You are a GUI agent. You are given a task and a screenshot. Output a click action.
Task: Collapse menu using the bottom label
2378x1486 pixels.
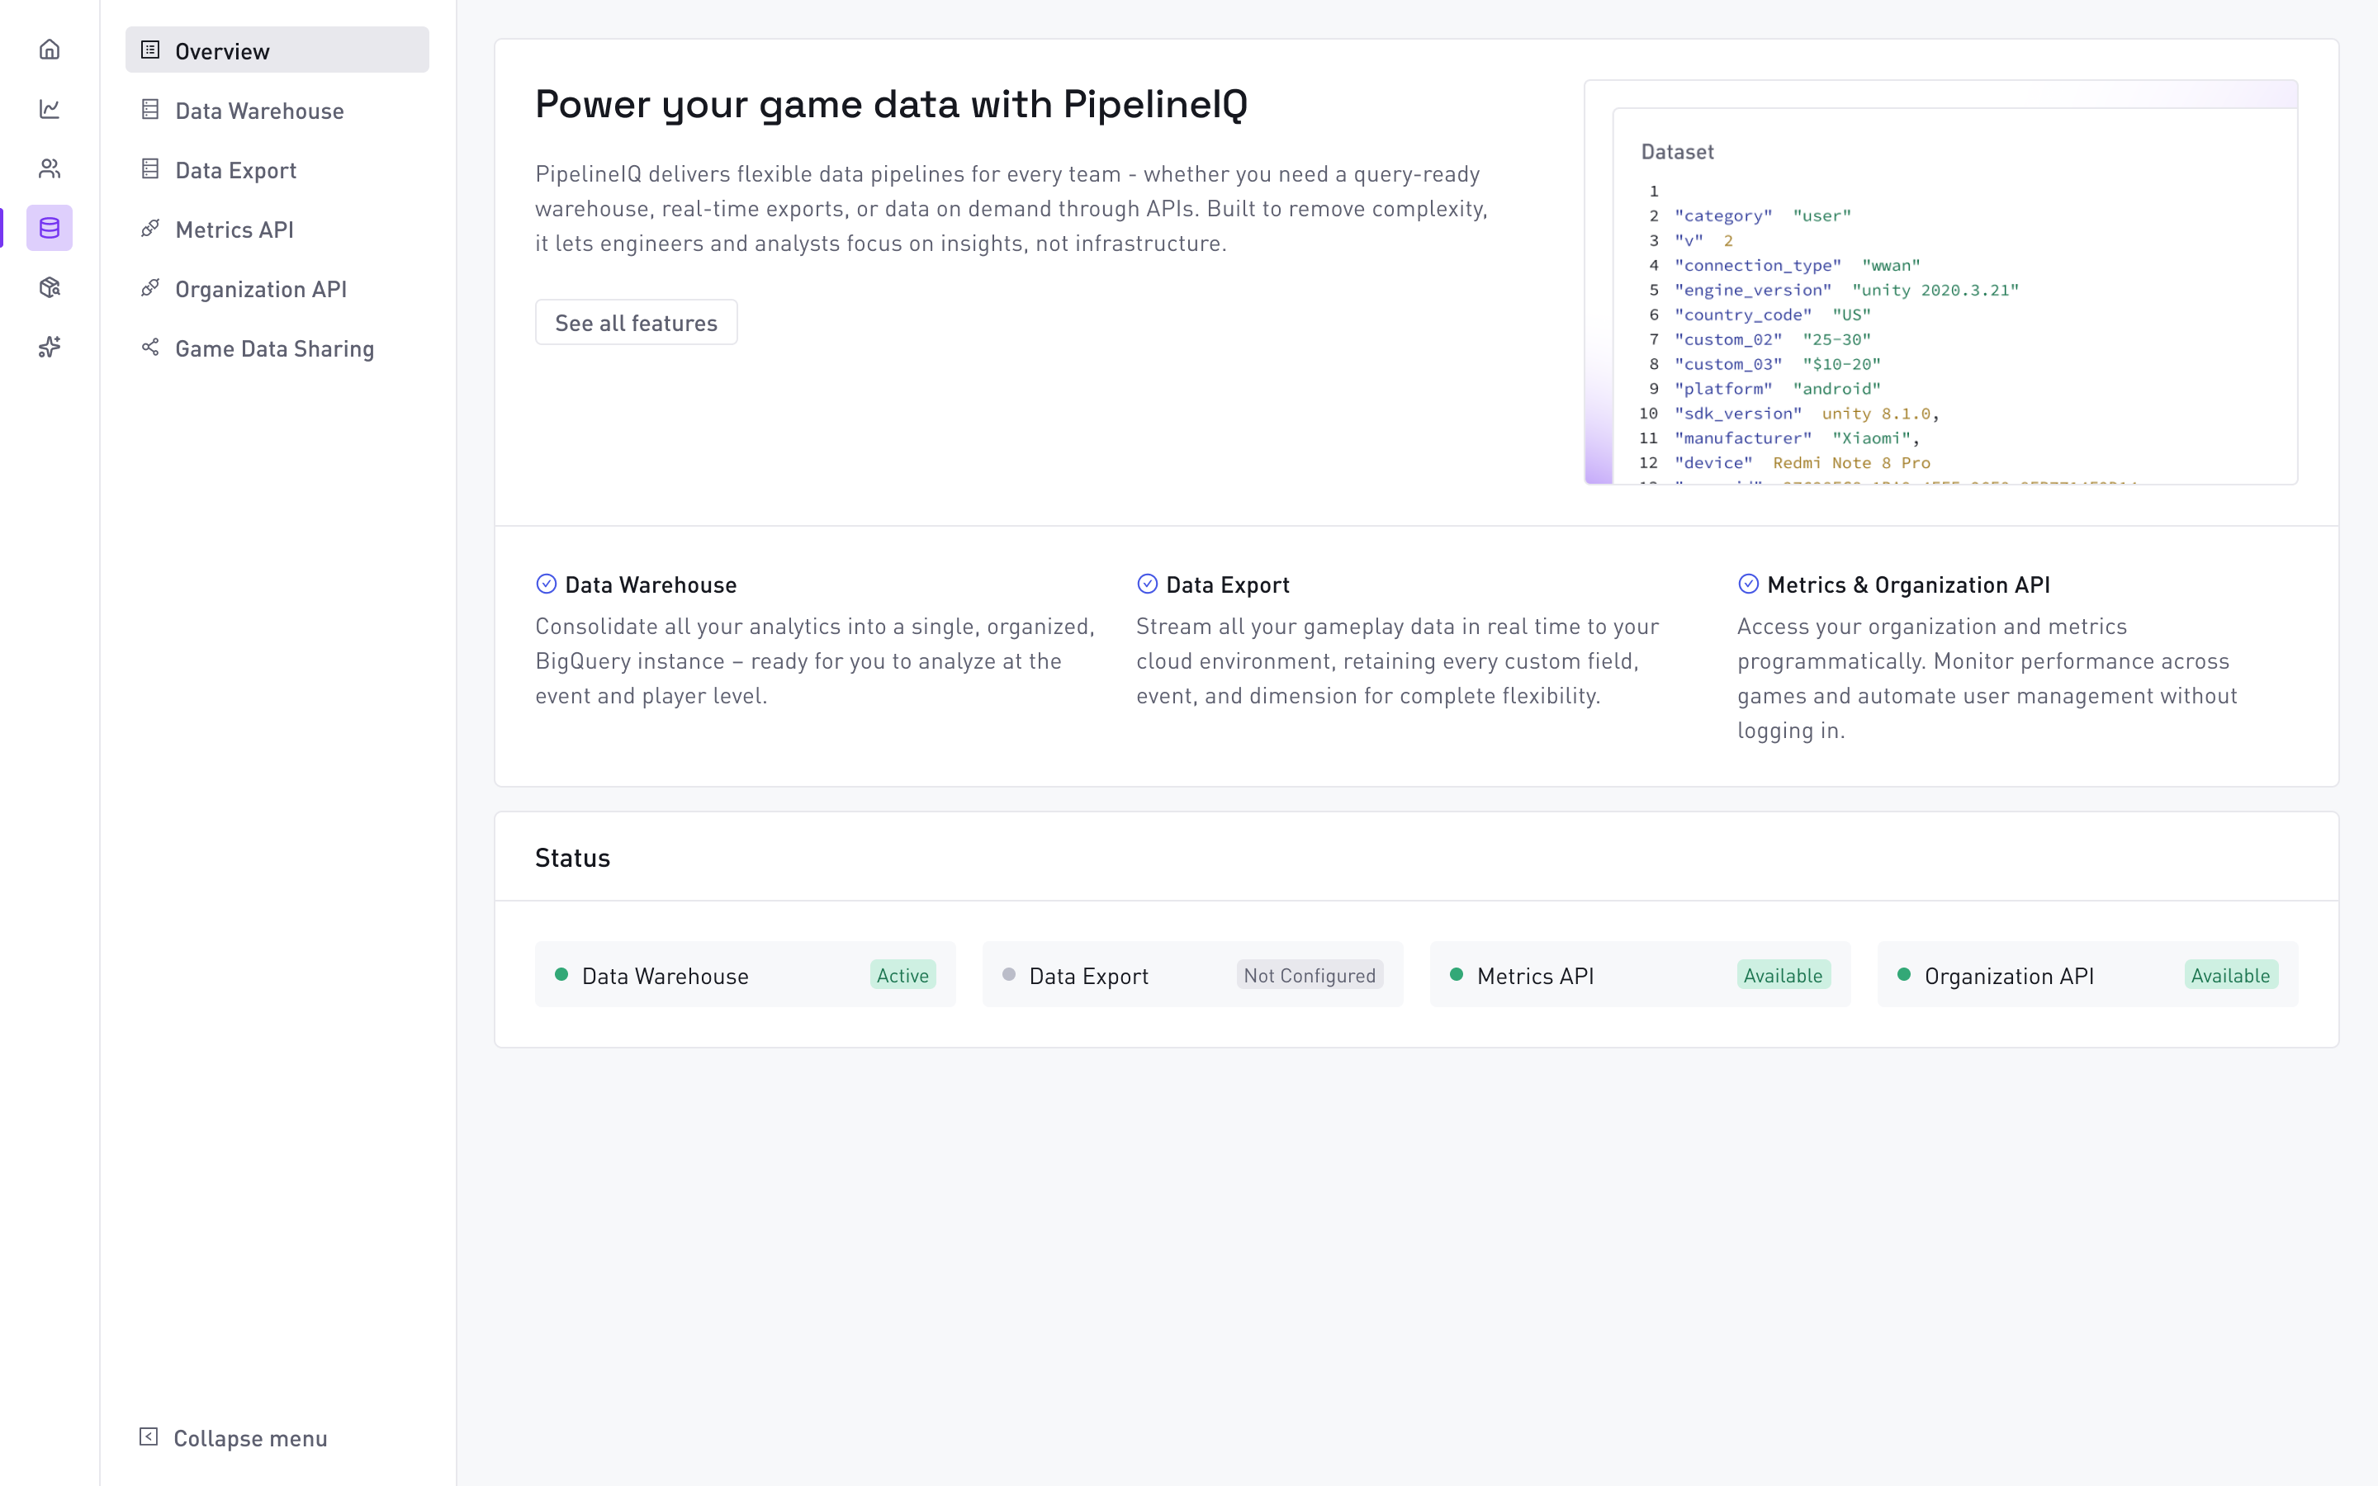[x=250, y=1438]
